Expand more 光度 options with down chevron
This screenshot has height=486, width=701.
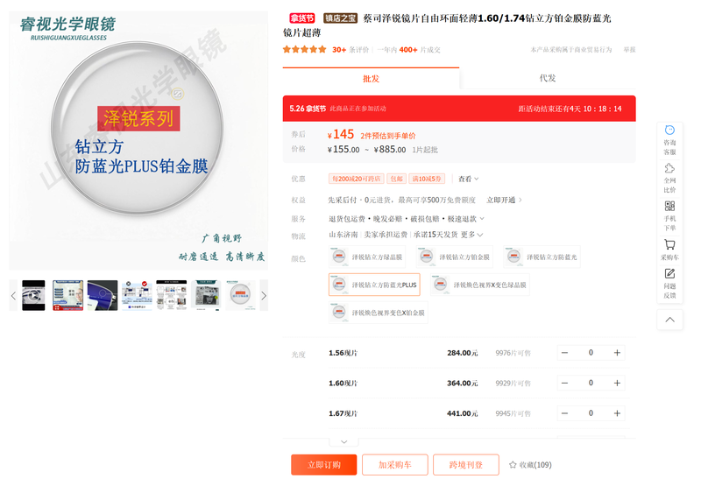(343, 441)
